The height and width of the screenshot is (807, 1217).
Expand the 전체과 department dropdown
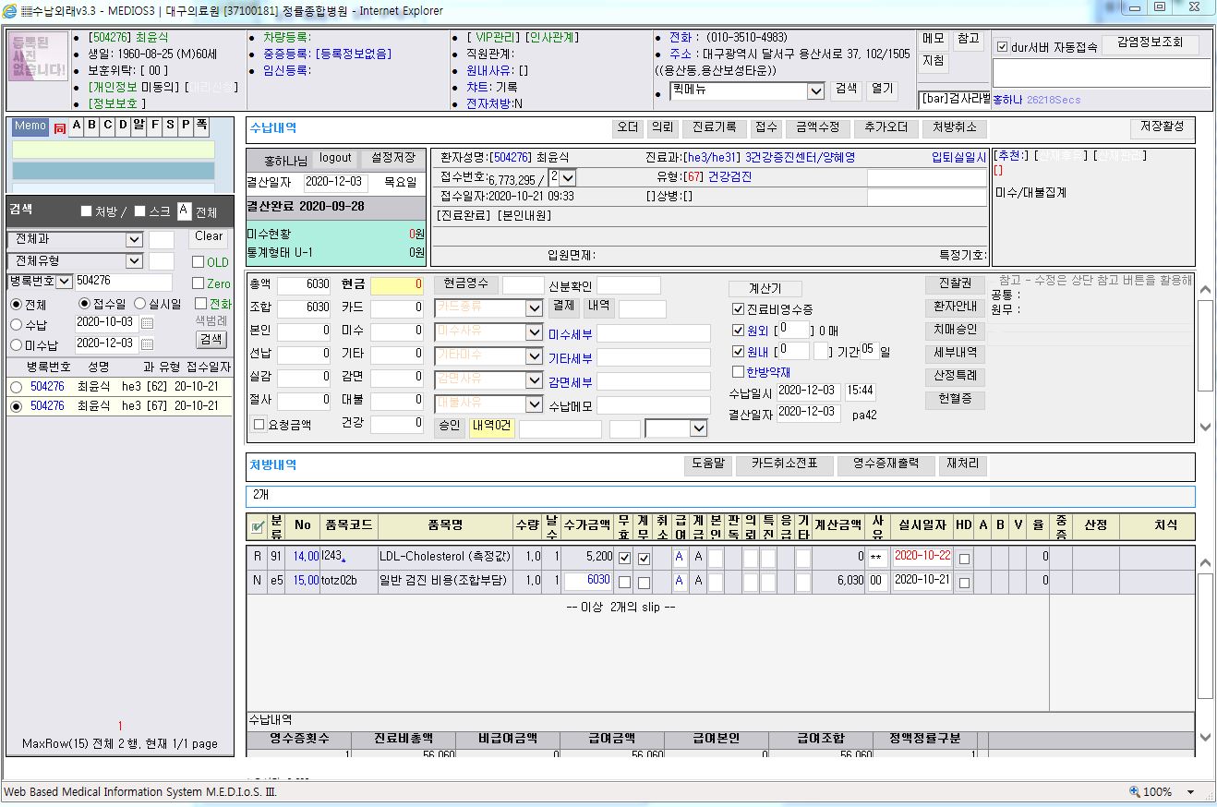click(x=134, y=239)
